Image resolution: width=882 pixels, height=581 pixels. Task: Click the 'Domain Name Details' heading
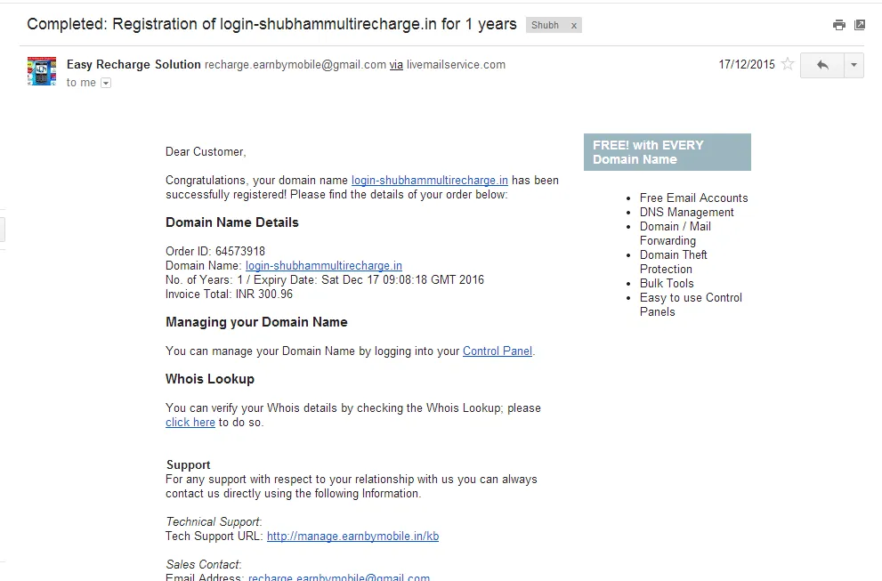click(231, 222)
